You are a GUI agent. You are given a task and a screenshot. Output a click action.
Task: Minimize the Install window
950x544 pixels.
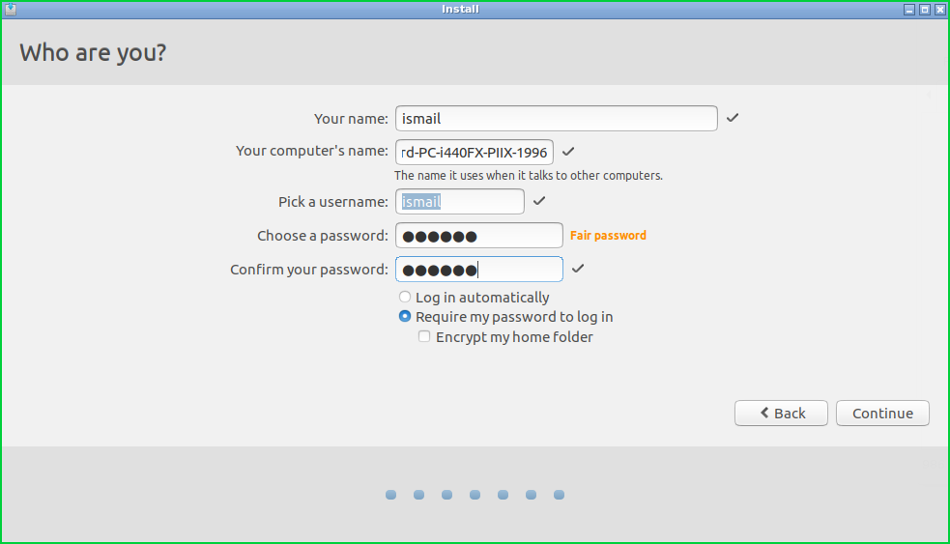[909, 9]
